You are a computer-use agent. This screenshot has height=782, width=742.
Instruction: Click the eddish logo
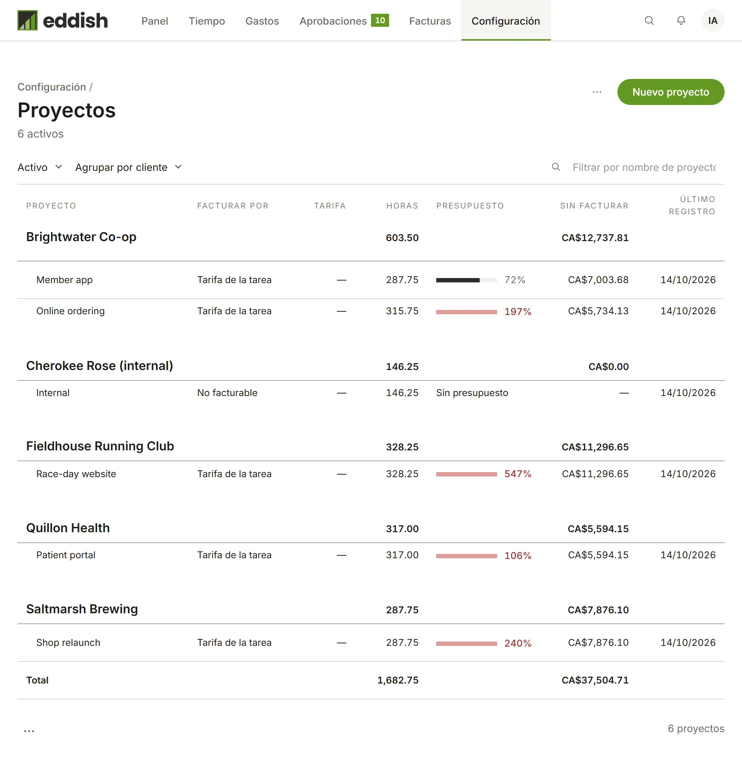(x=62, y=20)
